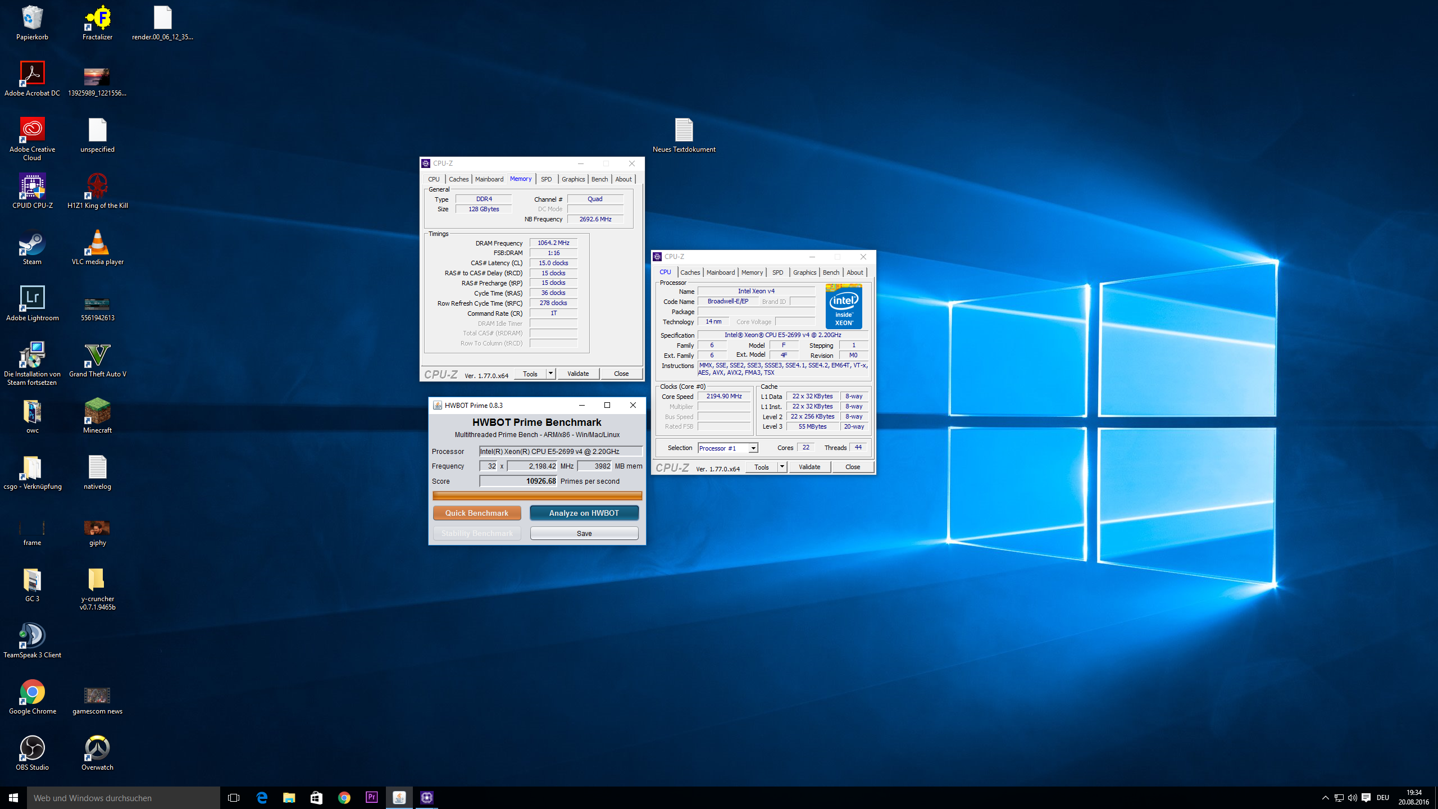Click the HWBOT Prime orange progress bar
This screenshot has height=809, width=1438.
(x=537, y=496)
